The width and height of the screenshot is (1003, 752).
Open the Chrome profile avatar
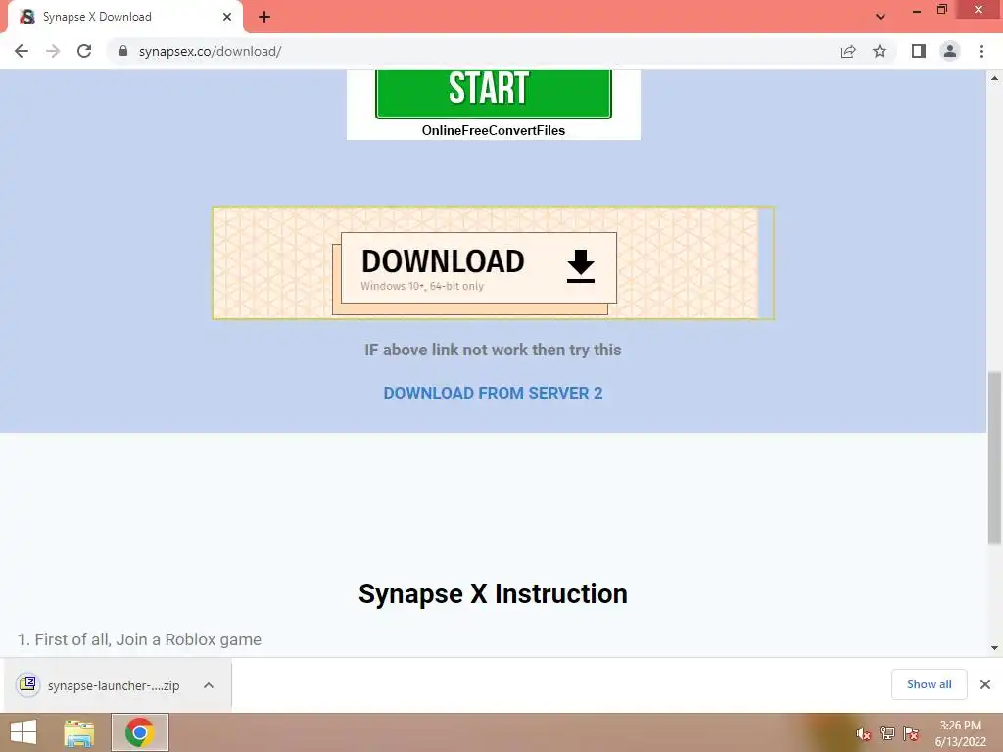tap(950, 51)
